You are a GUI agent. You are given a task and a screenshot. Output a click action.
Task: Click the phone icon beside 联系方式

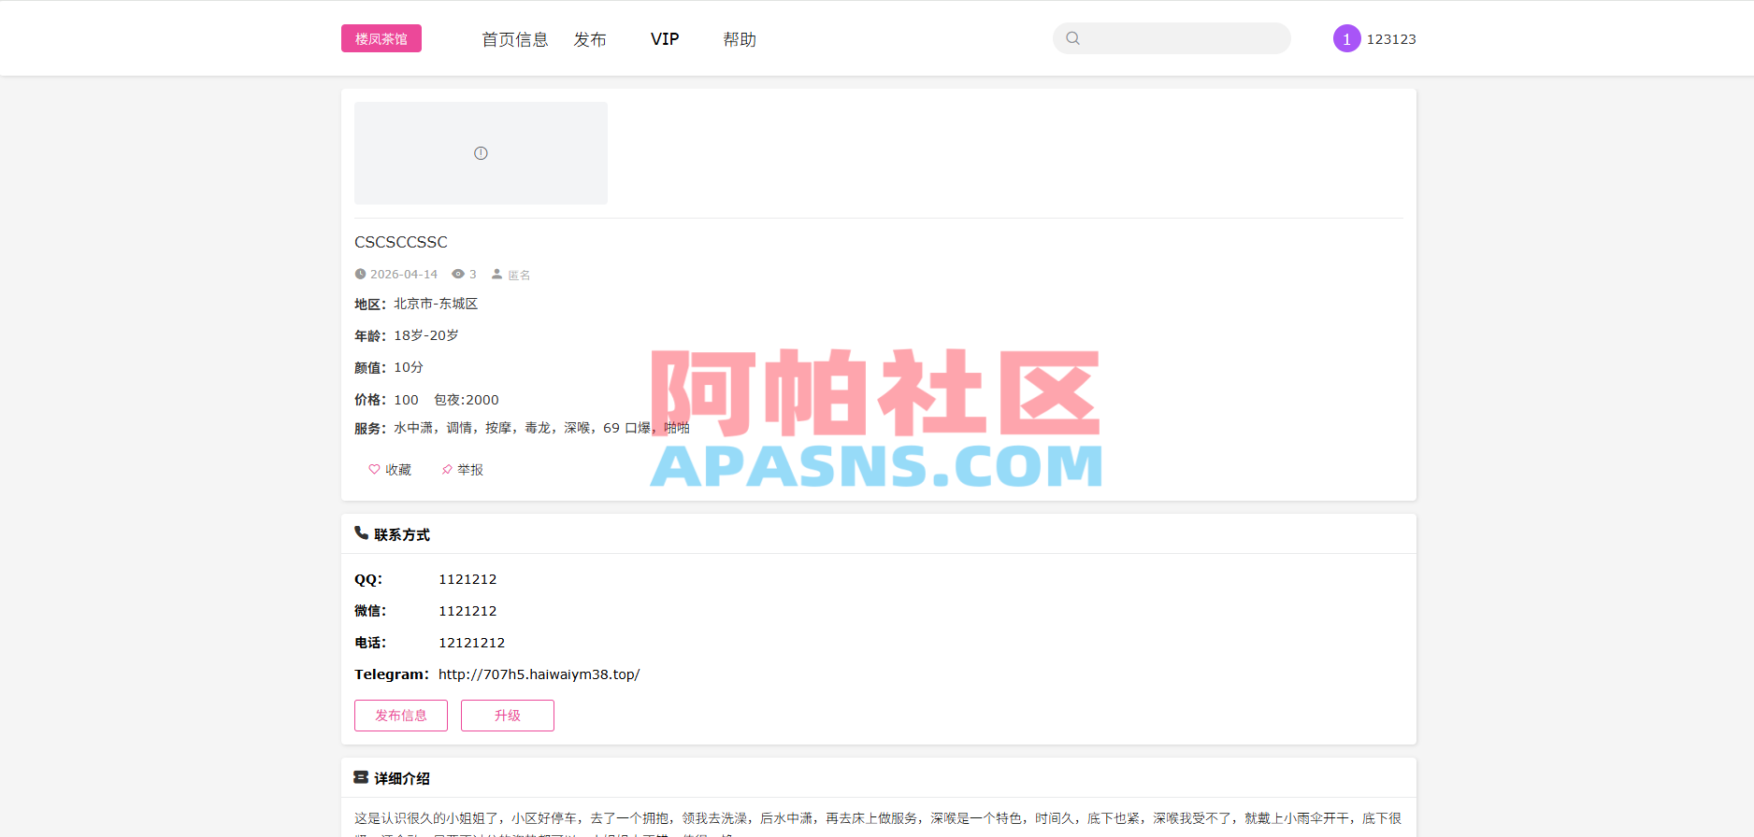point(361,532)
